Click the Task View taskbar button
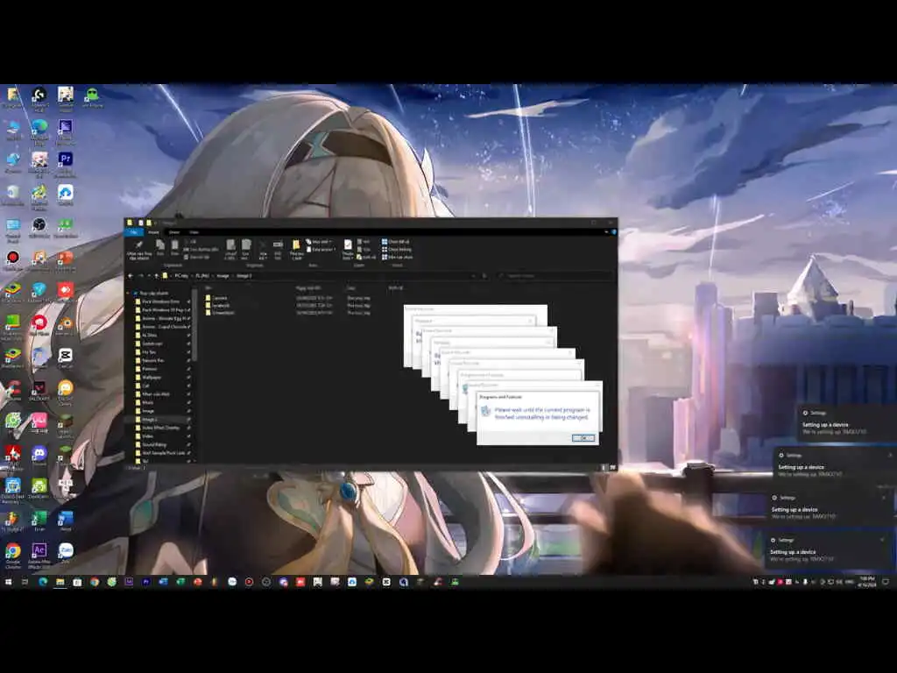This screenshot has width=897, height=673. coord(25,582)
